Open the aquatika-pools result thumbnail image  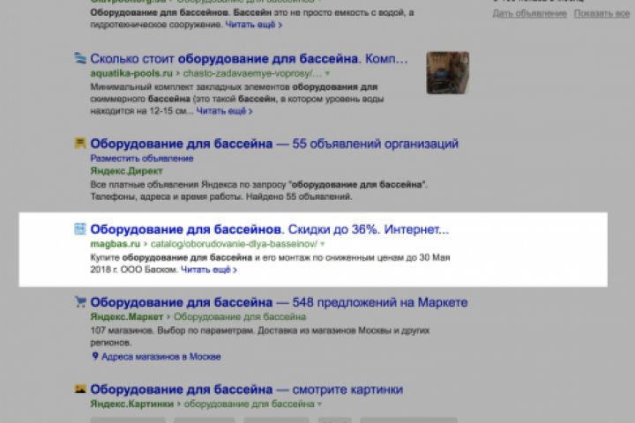(x=447, y=73)
